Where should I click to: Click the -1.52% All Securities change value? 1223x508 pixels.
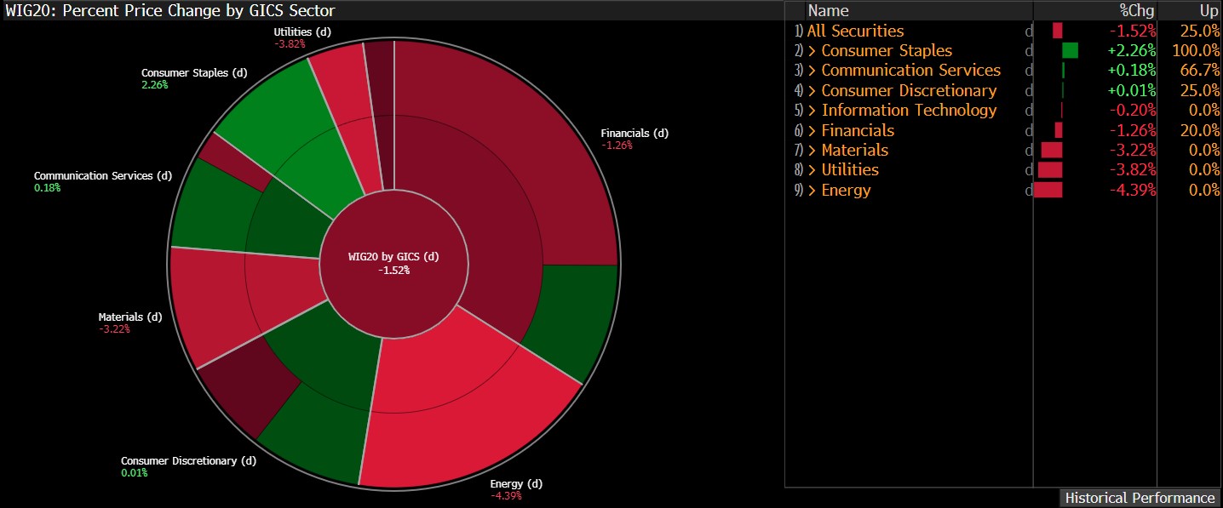pos(1132,31)
